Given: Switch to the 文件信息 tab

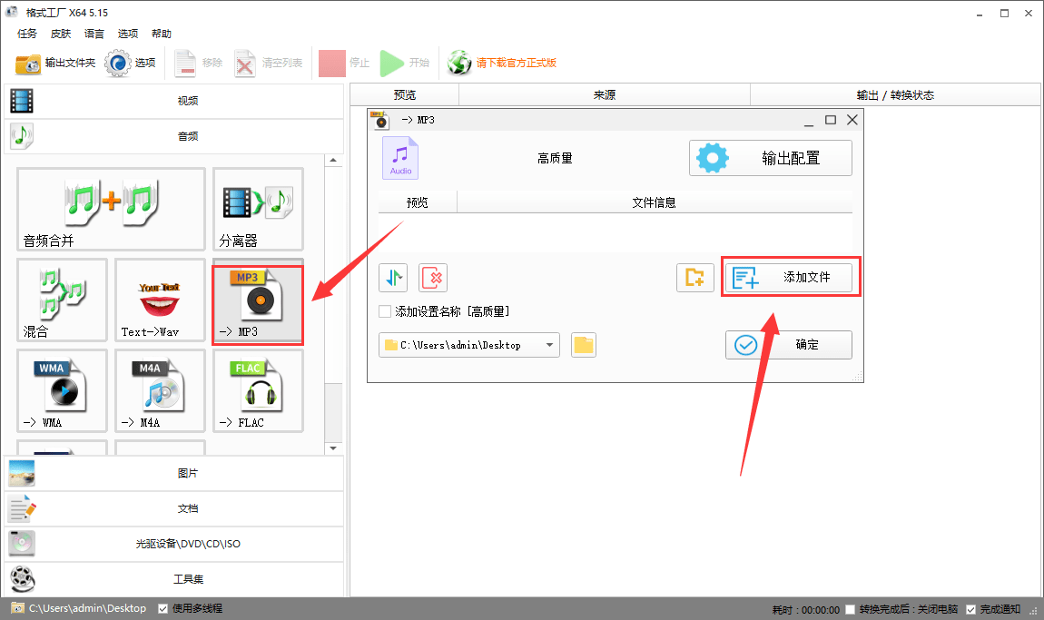Looking at the screenshot, I should [x=654, y=202].
